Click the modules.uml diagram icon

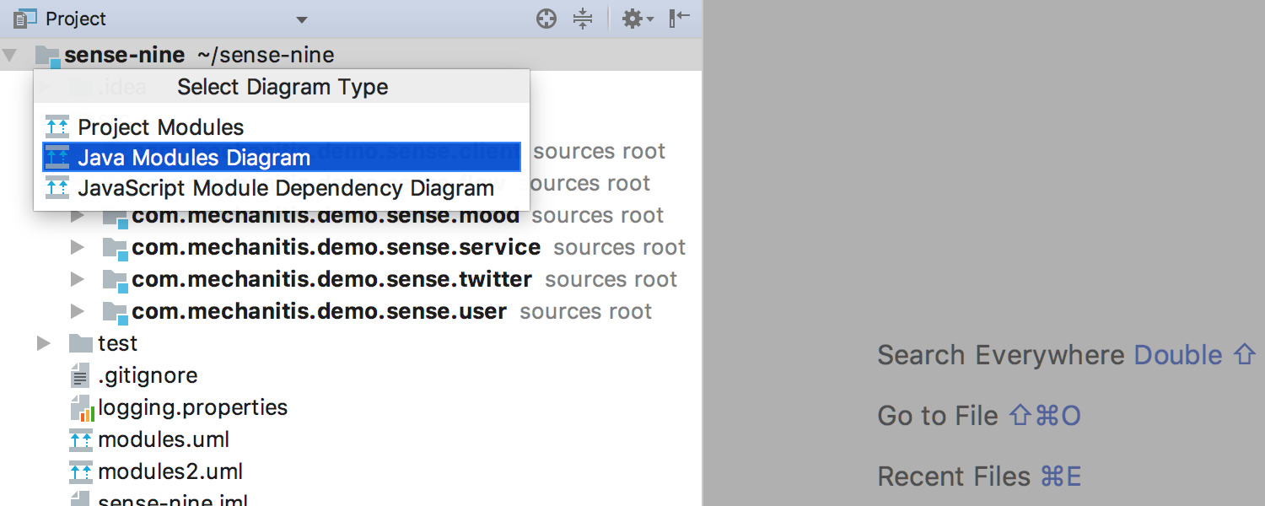[x=81, y=440]
